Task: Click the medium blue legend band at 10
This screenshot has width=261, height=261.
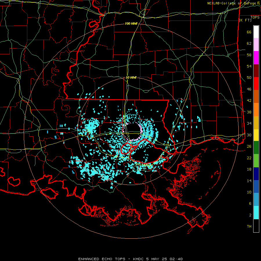Action: 256,186
